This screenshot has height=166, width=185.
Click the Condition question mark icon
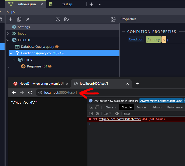point(17,53)
